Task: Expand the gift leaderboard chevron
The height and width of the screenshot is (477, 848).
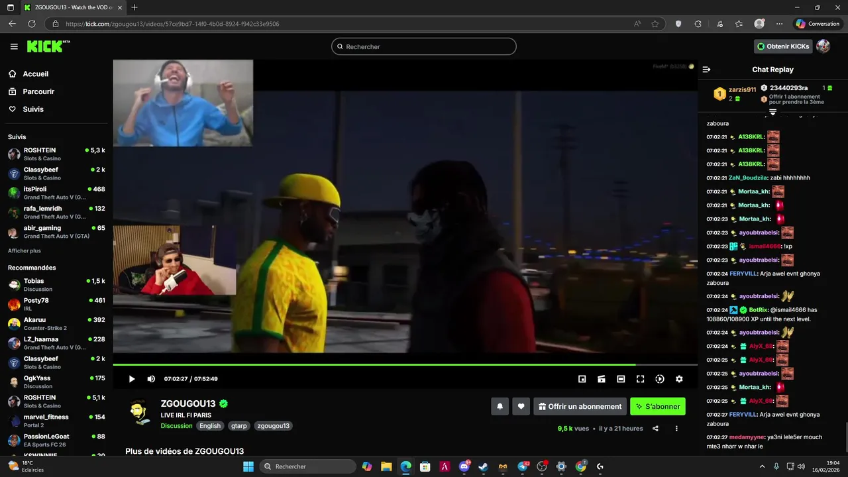Action: point(772,112)
